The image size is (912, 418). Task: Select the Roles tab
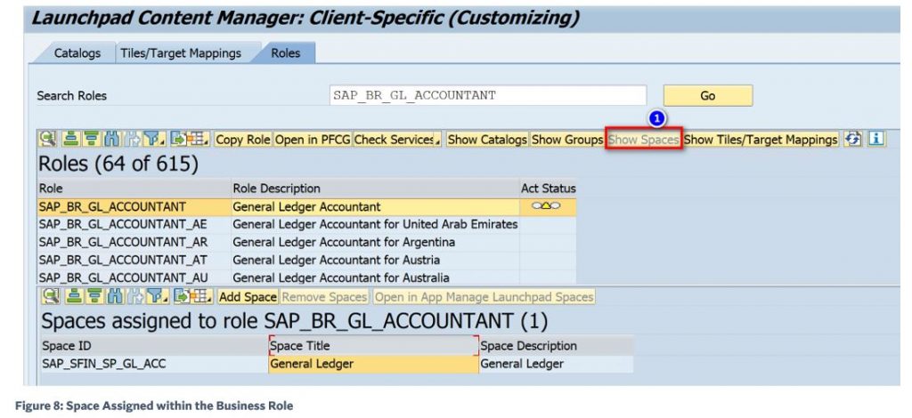click(286, 53)
